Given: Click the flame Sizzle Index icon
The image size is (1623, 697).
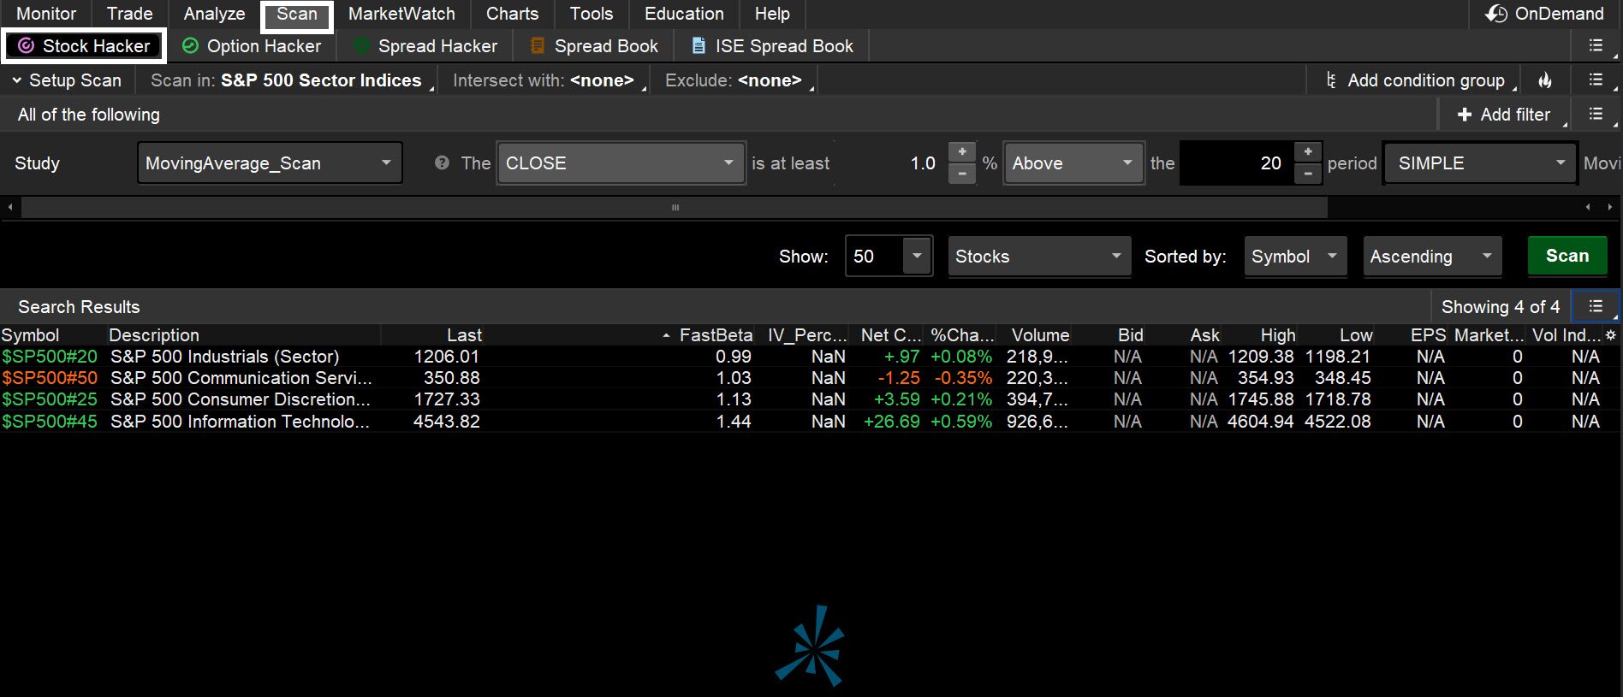Looking at the screenshot, I should click(1545, 80).
